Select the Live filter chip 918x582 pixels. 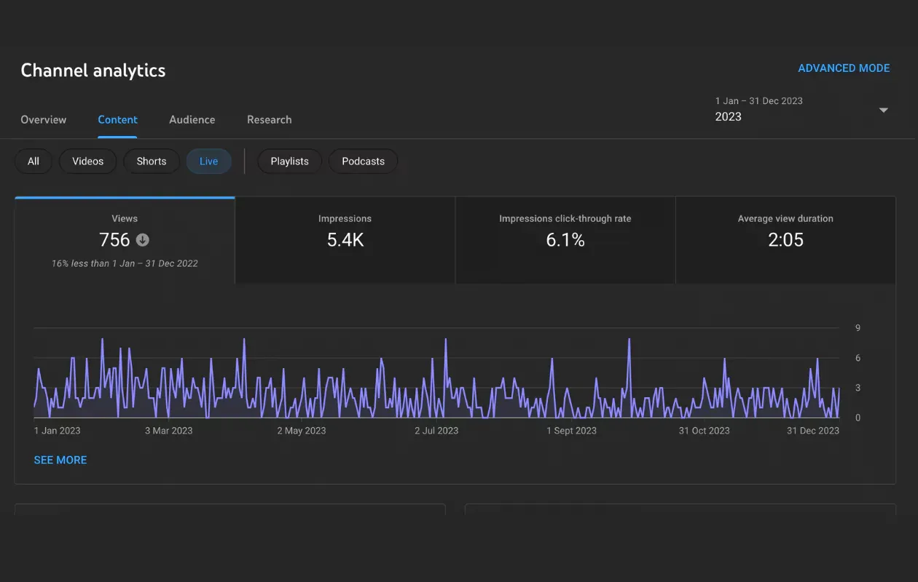(x=209, y=162)
